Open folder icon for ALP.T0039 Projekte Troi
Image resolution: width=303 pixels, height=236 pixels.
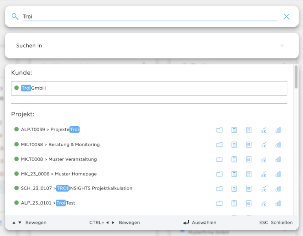(x=219, y=130)
